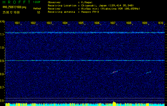Click the 1601 time marker
The height and width of the screenshot is (106, 167).
[17, 23]
